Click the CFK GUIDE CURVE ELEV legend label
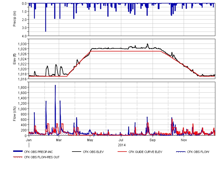This screenshot has width=224, height=175. (x=145, y=152)
